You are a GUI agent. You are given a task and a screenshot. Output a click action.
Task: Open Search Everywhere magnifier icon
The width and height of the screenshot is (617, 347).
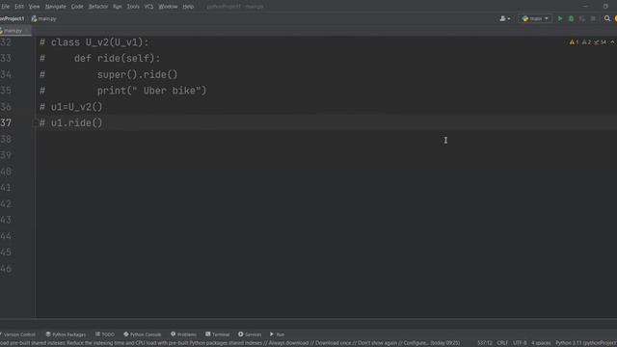pyautogui.click(x=607, y=18)
